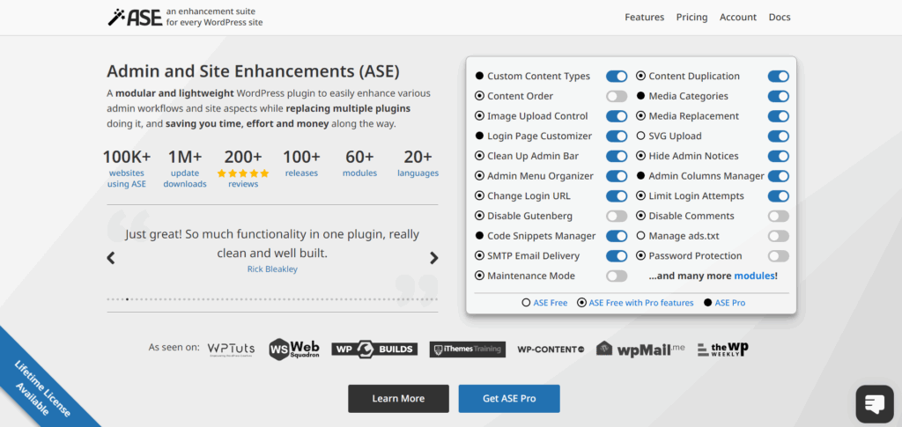Enable the Manage ads.txt switch

(x=779, y=236)
